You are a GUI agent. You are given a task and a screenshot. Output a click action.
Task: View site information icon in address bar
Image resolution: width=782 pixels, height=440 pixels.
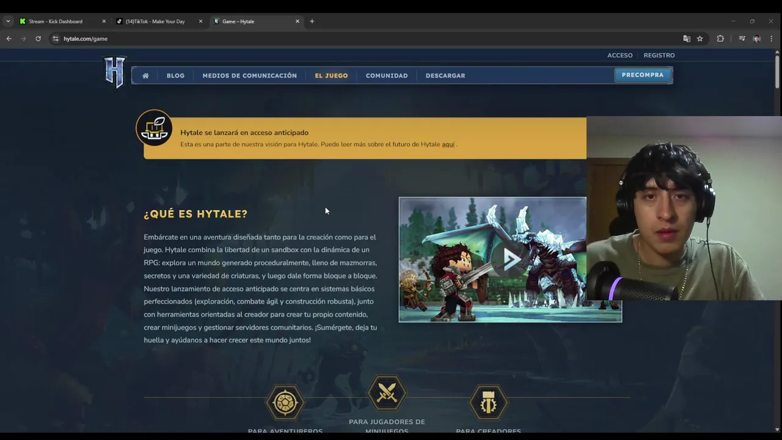(56, 38)
